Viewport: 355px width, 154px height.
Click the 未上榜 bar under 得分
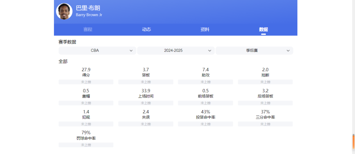[x=86, y=82]
